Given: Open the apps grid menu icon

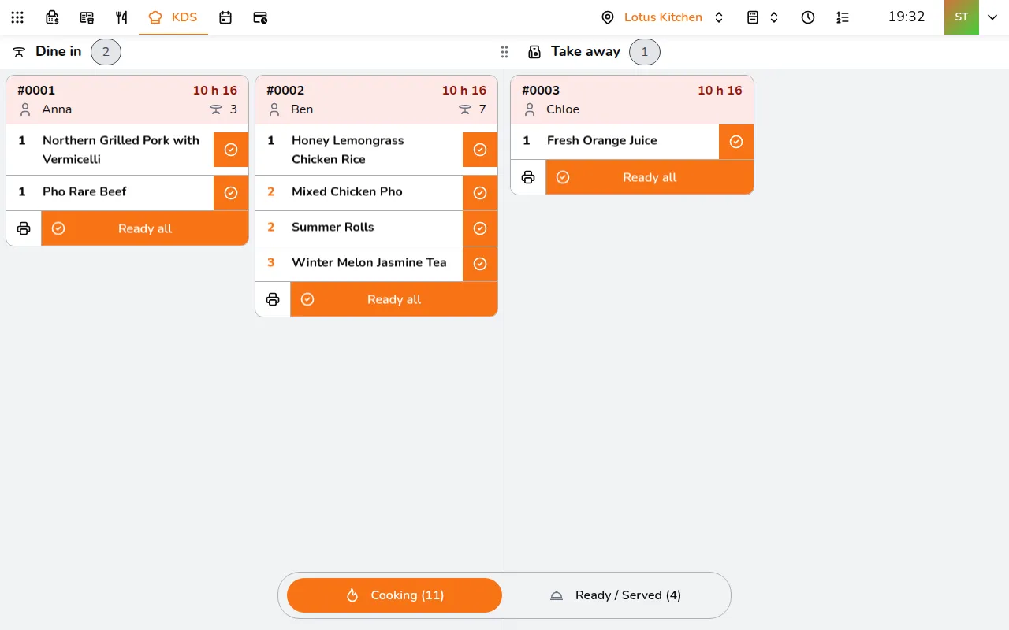Looking at the screenshot, I should click(17, 17).
